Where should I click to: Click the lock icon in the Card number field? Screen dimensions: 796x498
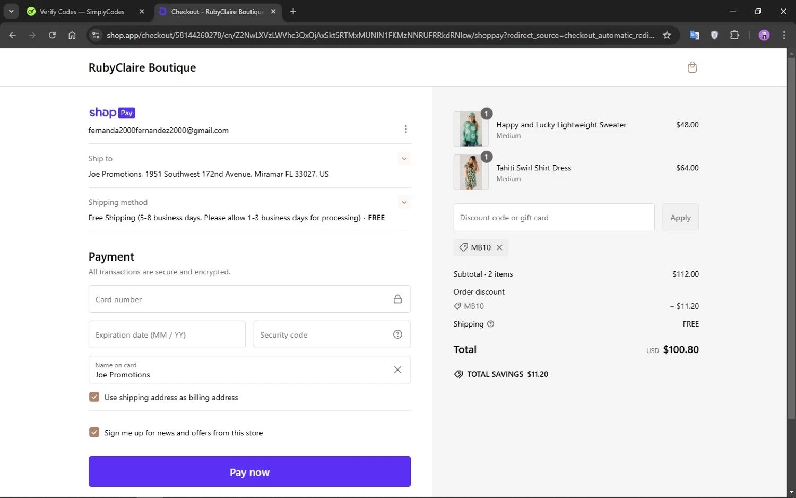click(397, 299)
